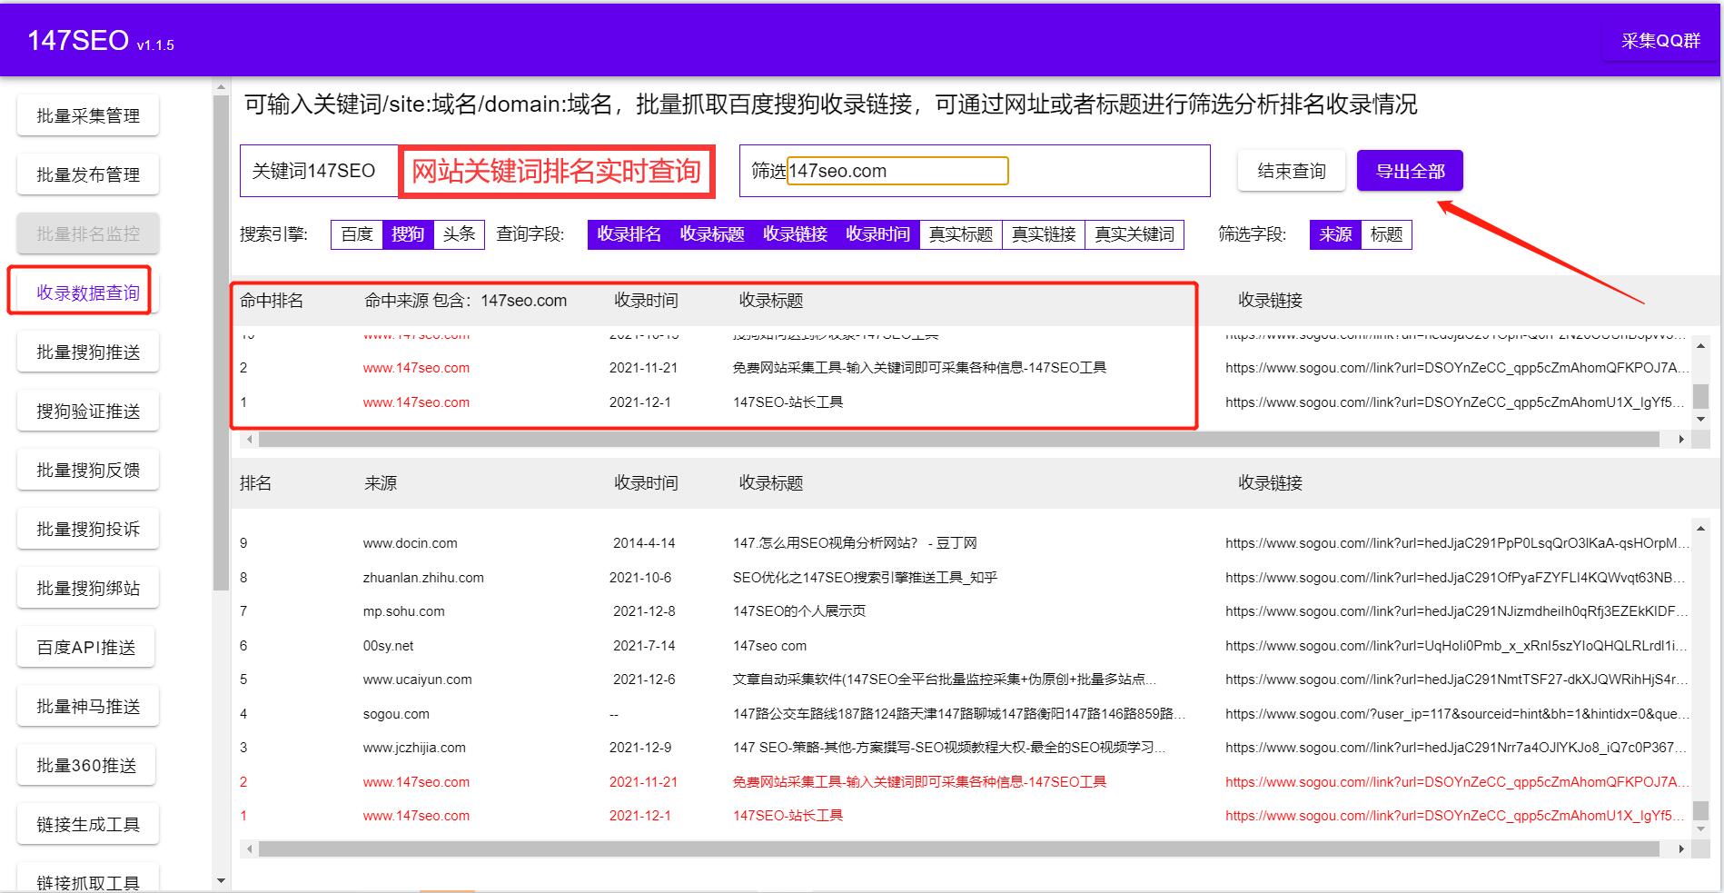The height and width of the screenshot is (893, 1724).
Task: Open the 百度API推送 tool
Action: (x=86, y=646)
